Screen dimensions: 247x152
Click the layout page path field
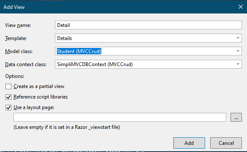120,117
